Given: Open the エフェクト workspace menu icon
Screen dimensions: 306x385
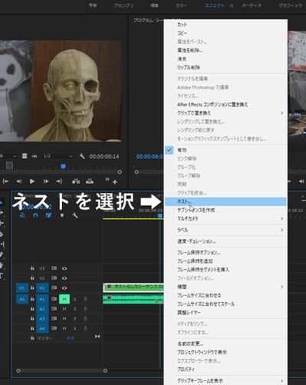Looking at the screenshot, I should (x=232, y=5).
